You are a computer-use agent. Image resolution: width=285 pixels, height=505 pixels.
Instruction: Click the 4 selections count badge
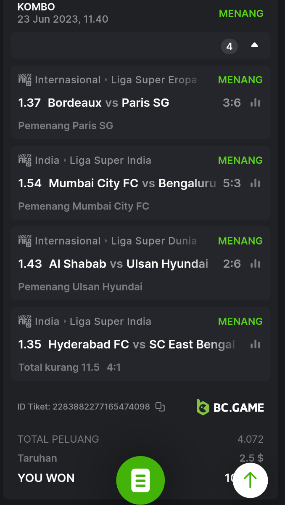tap(230, 46)
